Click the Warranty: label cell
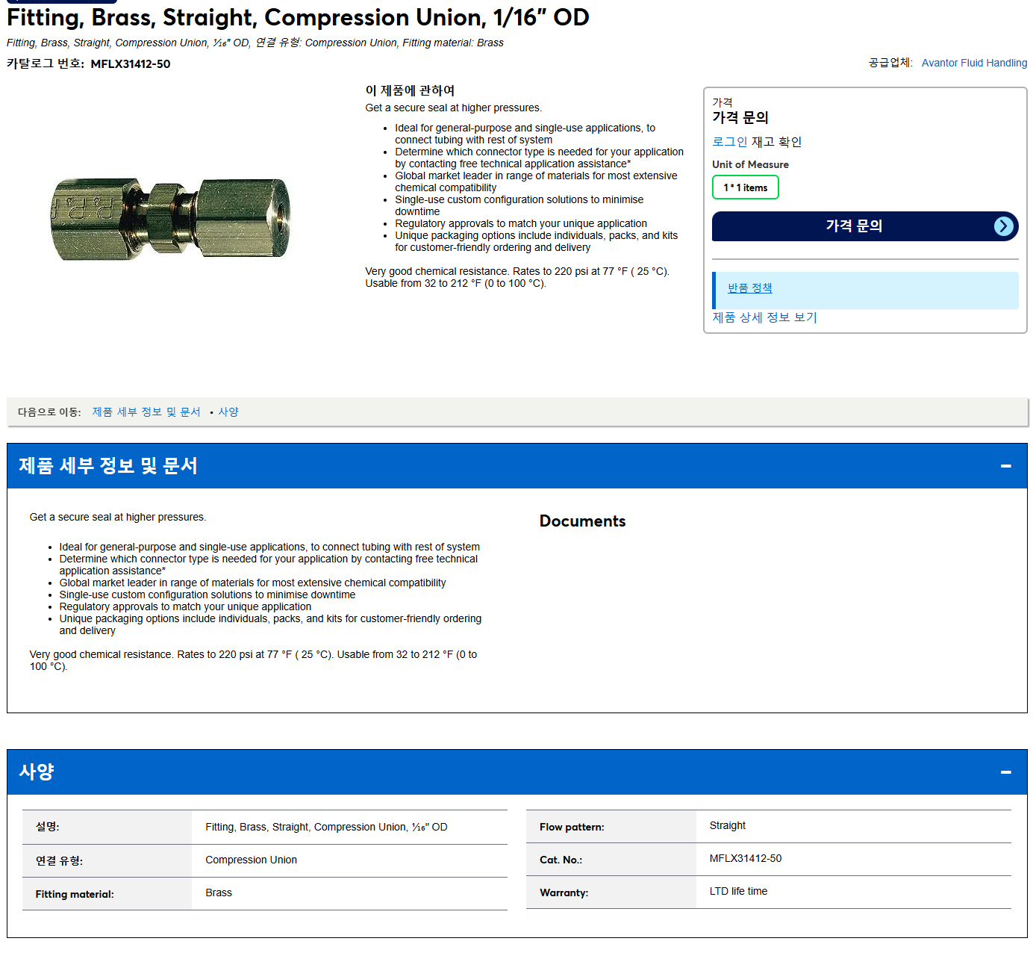 (611, 893)
